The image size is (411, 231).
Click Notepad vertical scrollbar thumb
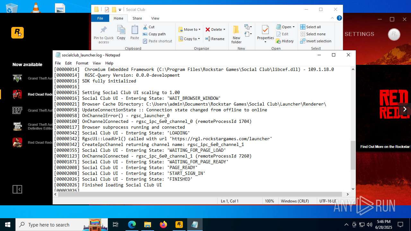(x=353, y=155)
